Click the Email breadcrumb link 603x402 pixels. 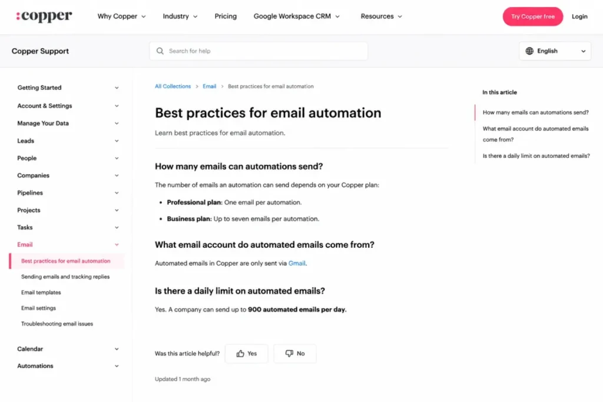209,86
